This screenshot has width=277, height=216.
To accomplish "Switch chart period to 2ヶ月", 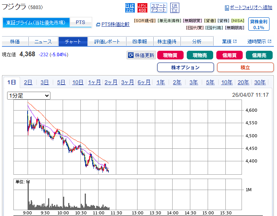I will click(111, 82).
